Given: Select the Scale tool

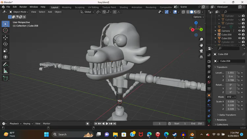Looking at the screenshot, I should [6, 51].
